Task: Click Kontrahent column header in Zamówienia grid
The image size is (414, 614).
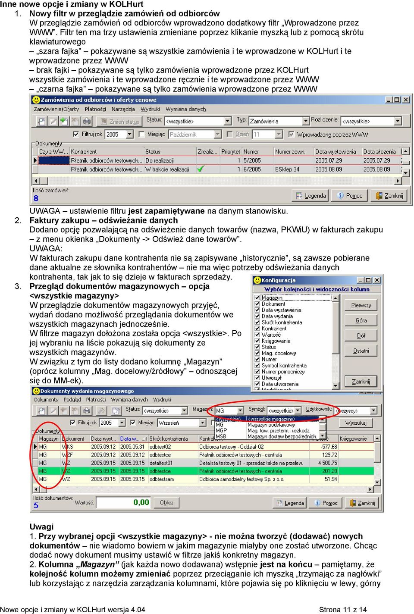Action: point(107,152)
